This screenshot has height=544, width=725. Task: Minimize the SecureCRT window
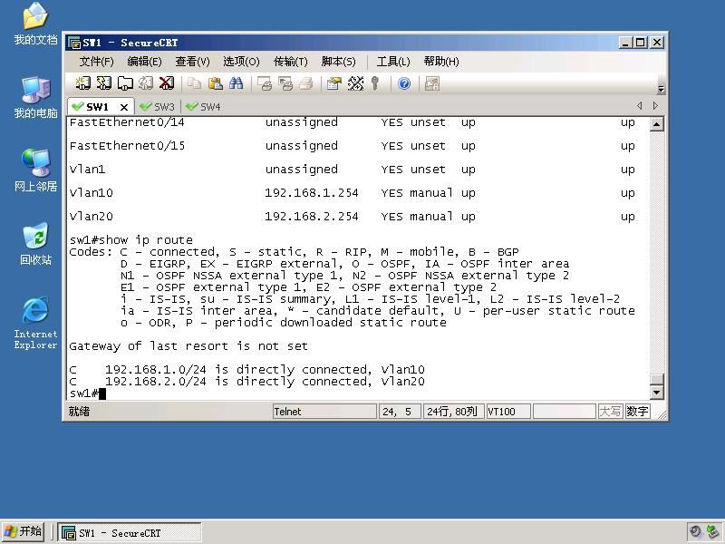[625, 43]
